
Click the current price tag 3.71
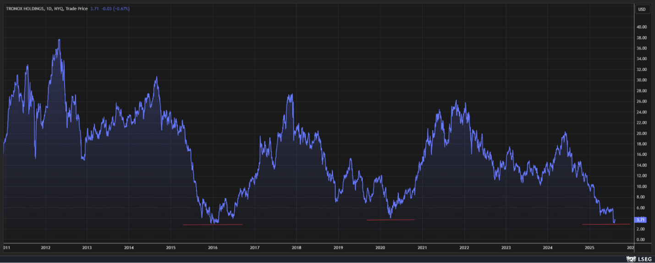640,220
